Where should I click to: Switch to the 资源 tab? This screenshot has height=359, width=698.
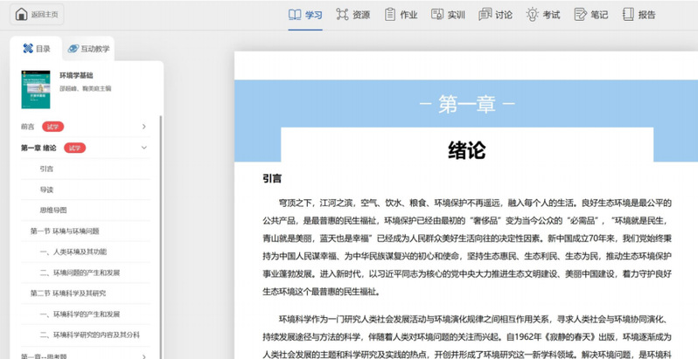(361, 15)
